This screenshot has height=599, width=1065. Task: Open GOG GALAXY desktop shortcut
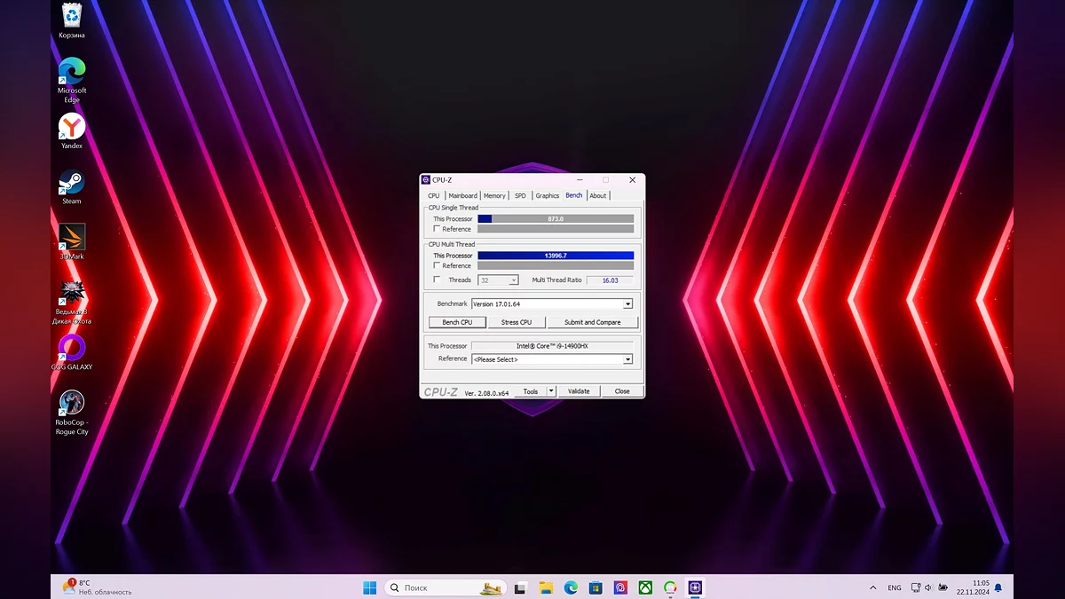(71, 349)
